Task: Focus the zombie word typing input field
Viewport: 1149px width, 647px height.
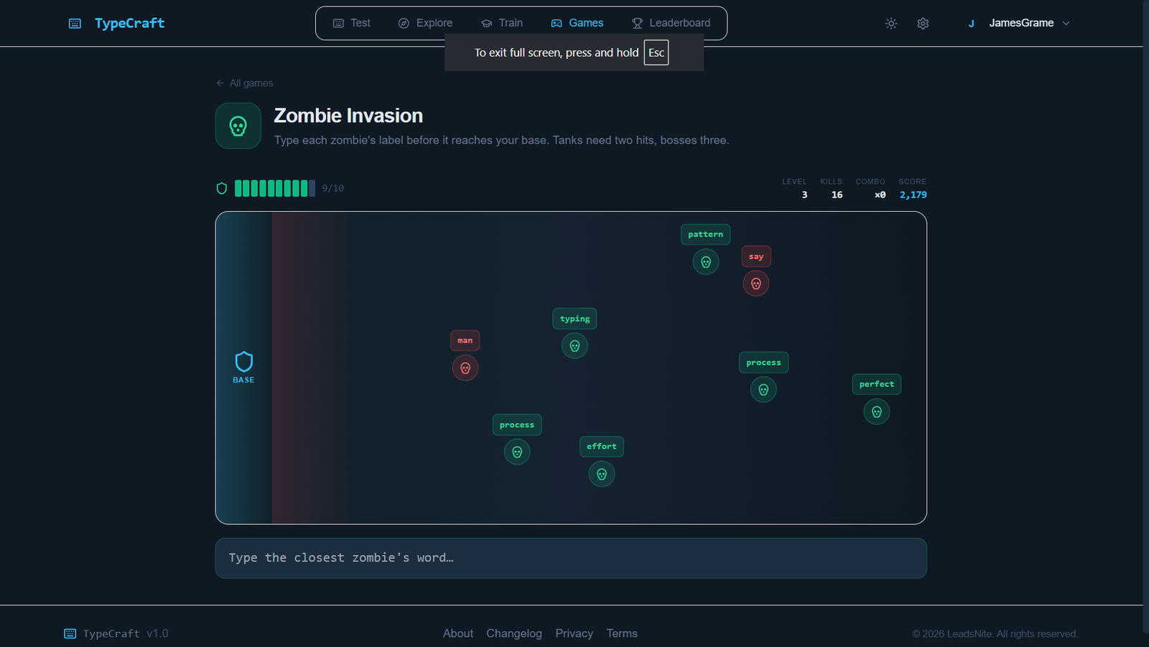Action: click(571, 558)
